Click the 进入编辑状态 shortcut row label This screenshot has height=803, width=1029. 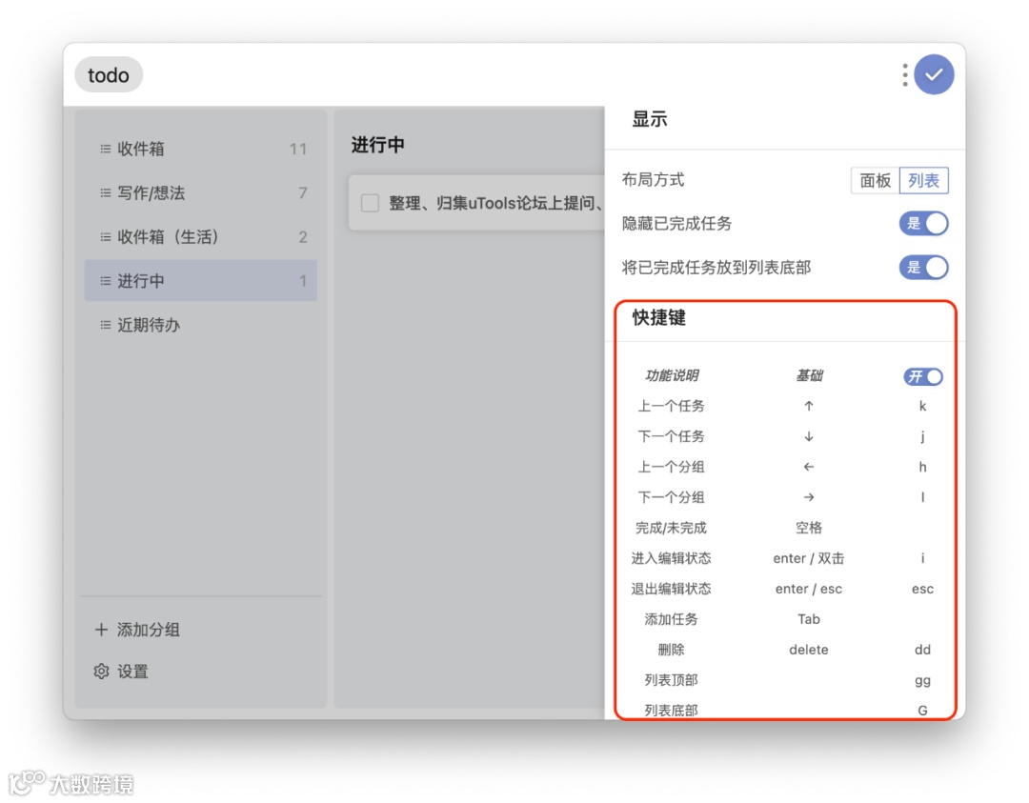pyautogui.click(x=672, y=558)
